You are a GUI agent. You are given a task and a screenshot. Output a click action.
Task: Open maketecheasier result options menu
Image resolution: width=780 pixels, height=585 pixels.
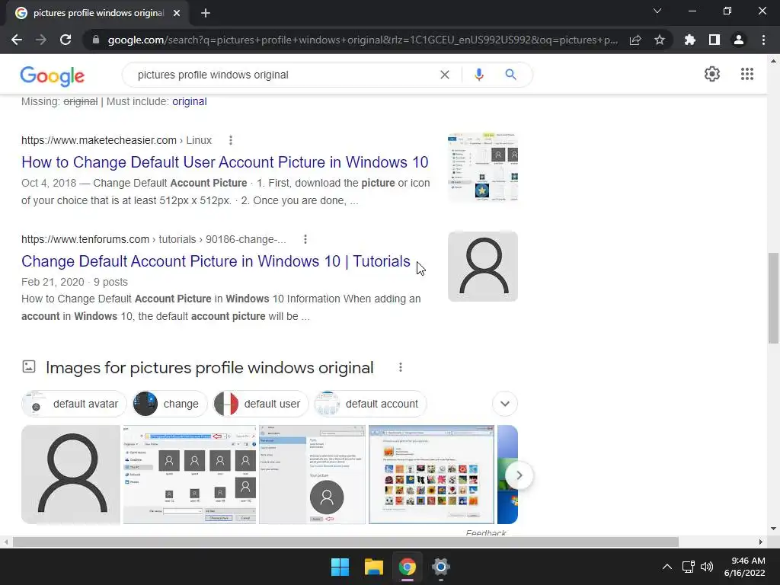point(230,140)
